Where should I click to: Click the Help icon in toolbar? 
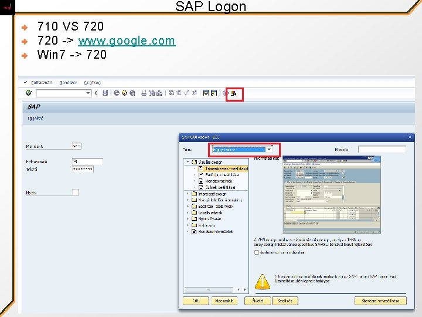226,93
